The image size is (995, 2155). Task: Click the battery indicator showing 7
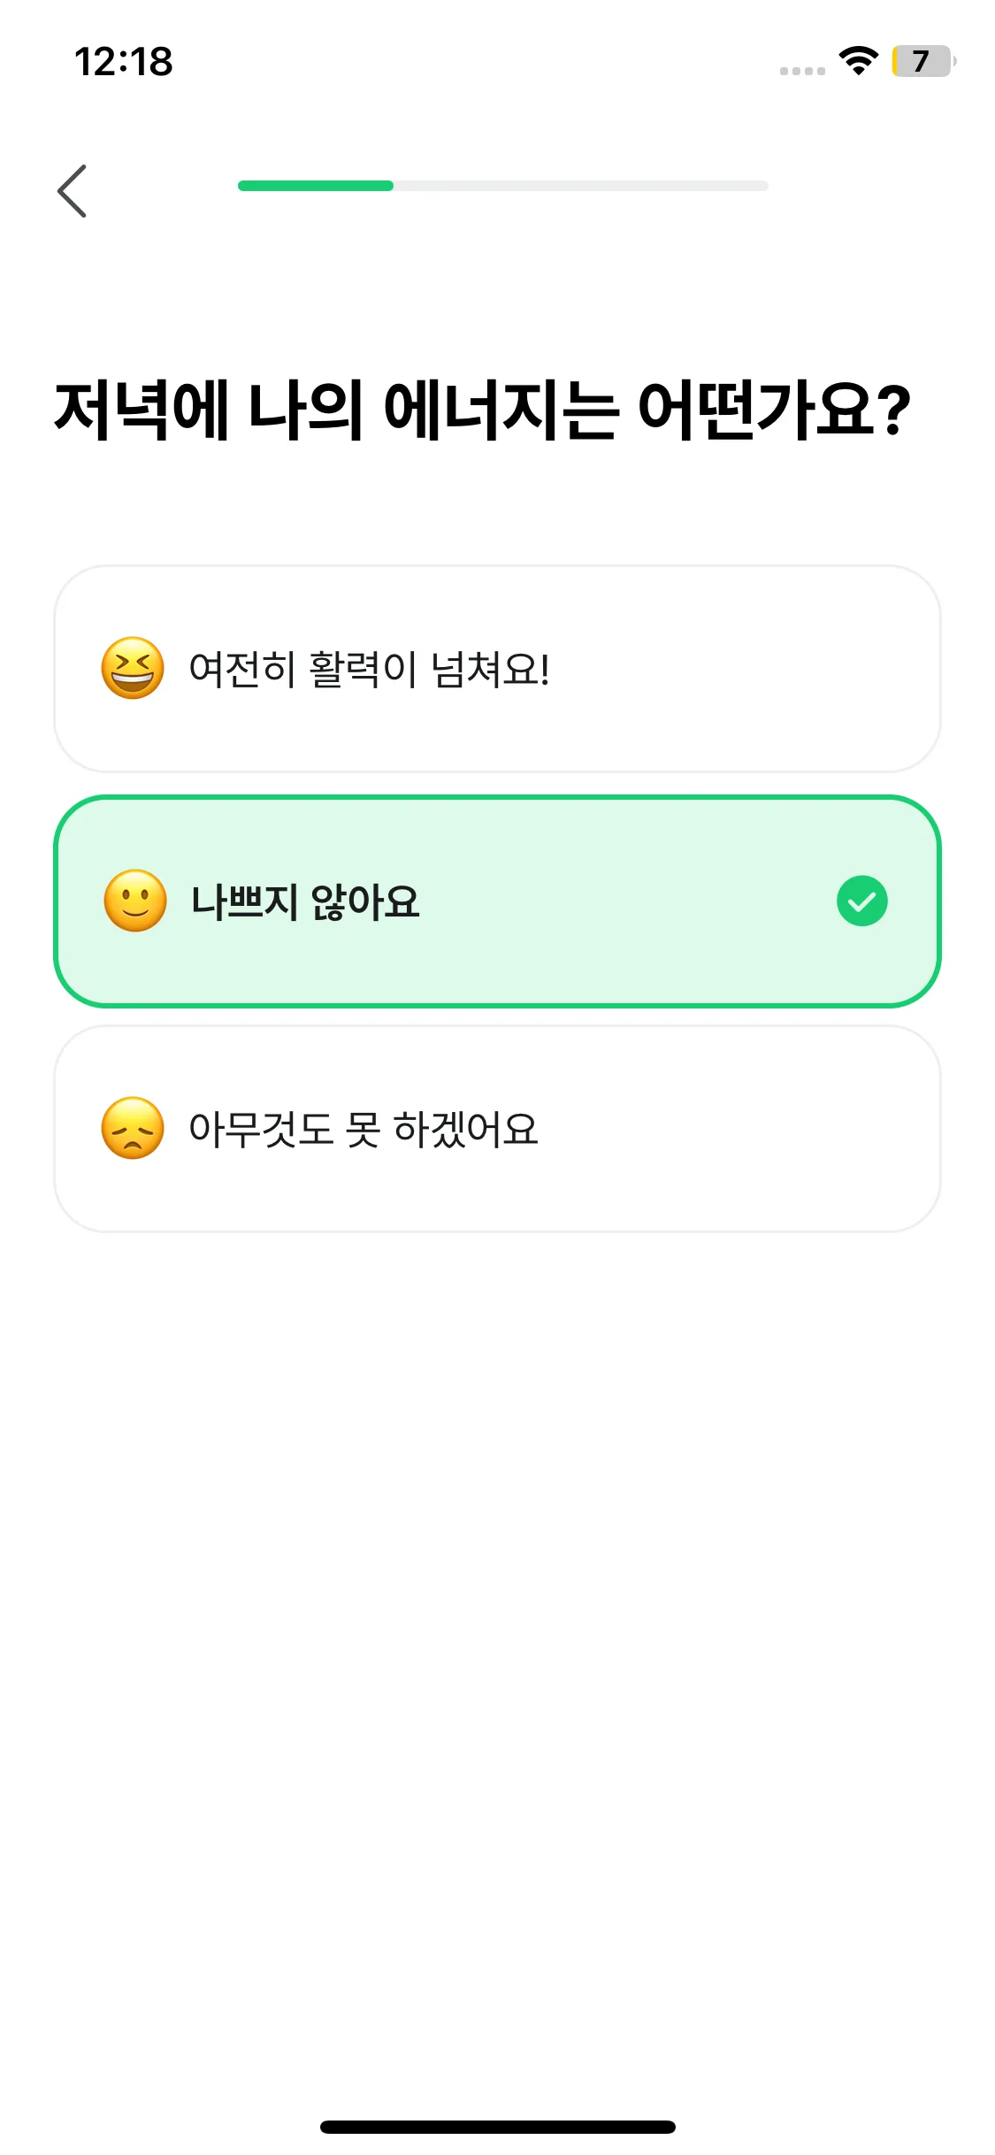click(922, 61)
